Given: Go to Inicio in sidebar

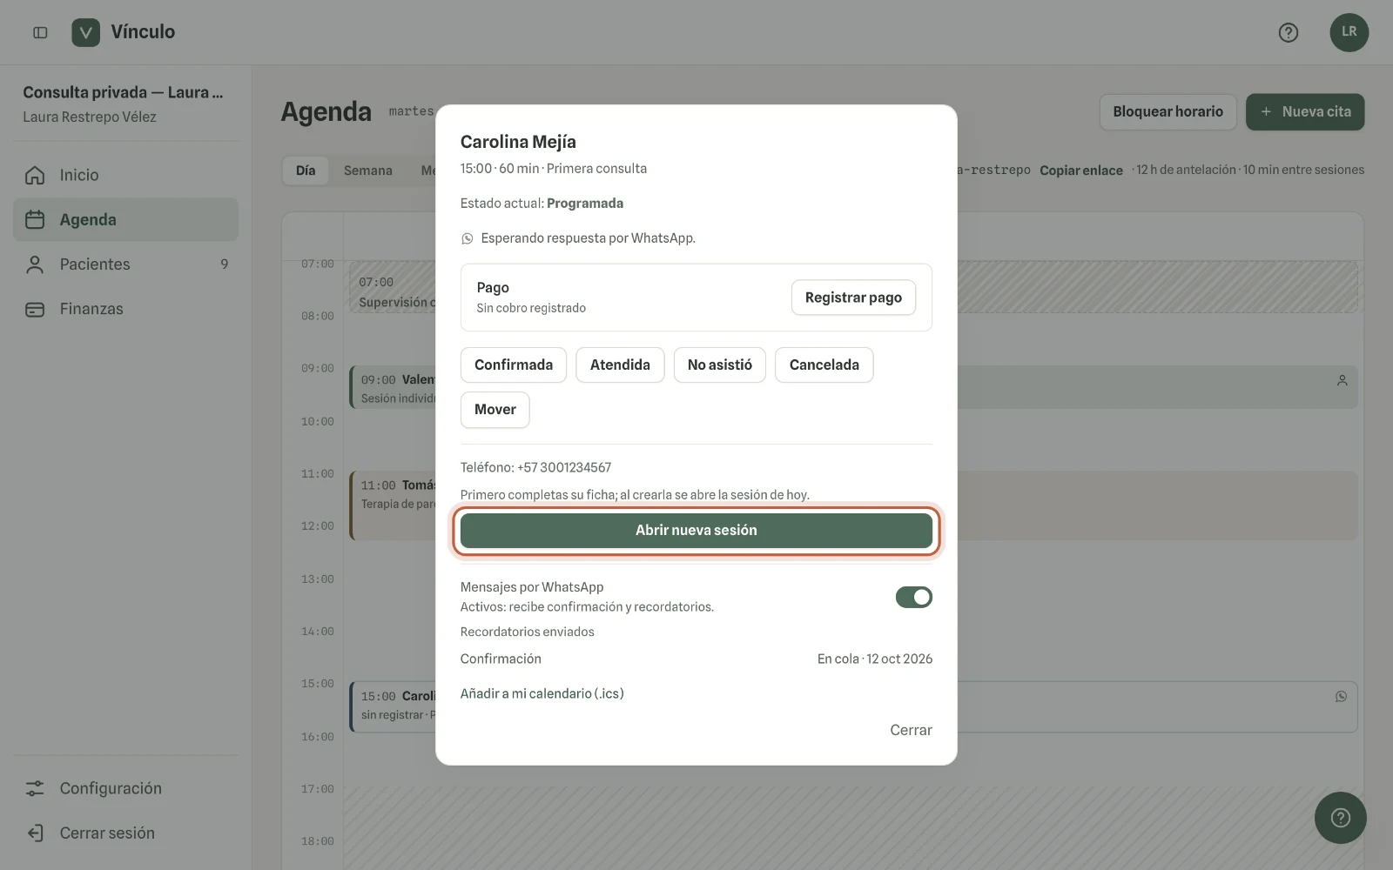Looking at the screenshot, I should tap(125, 175).
